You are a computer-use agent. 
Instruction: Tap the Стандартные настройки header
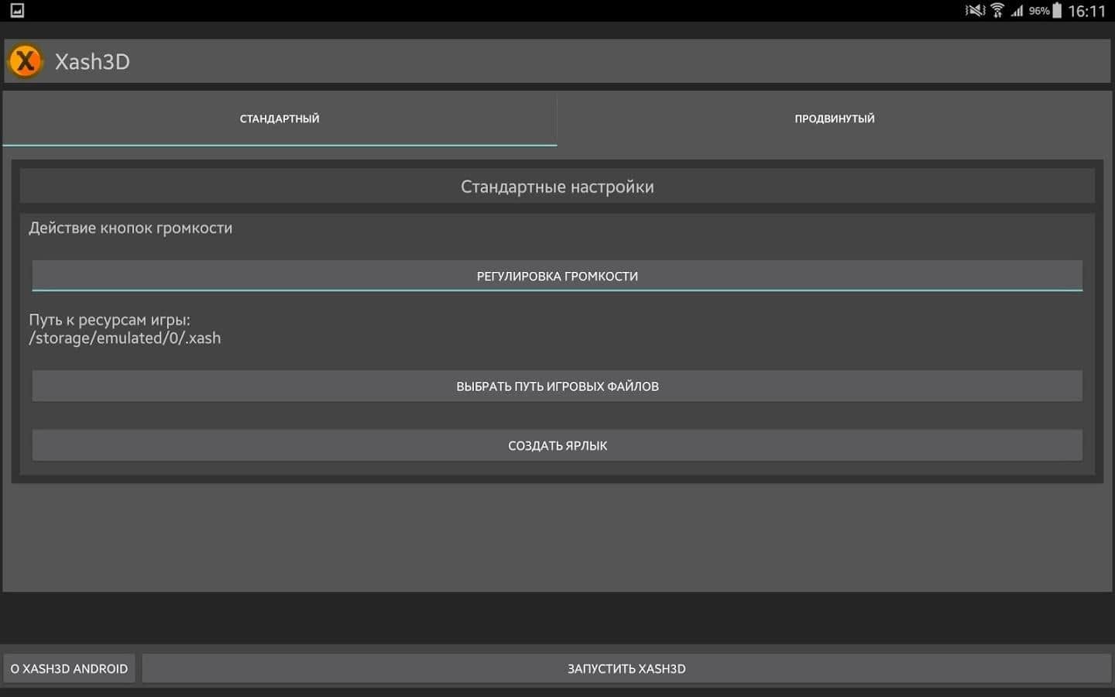click(x=557, y=187)
